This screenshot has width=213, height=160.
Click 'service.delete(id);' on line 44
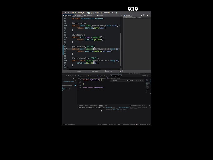87,63
